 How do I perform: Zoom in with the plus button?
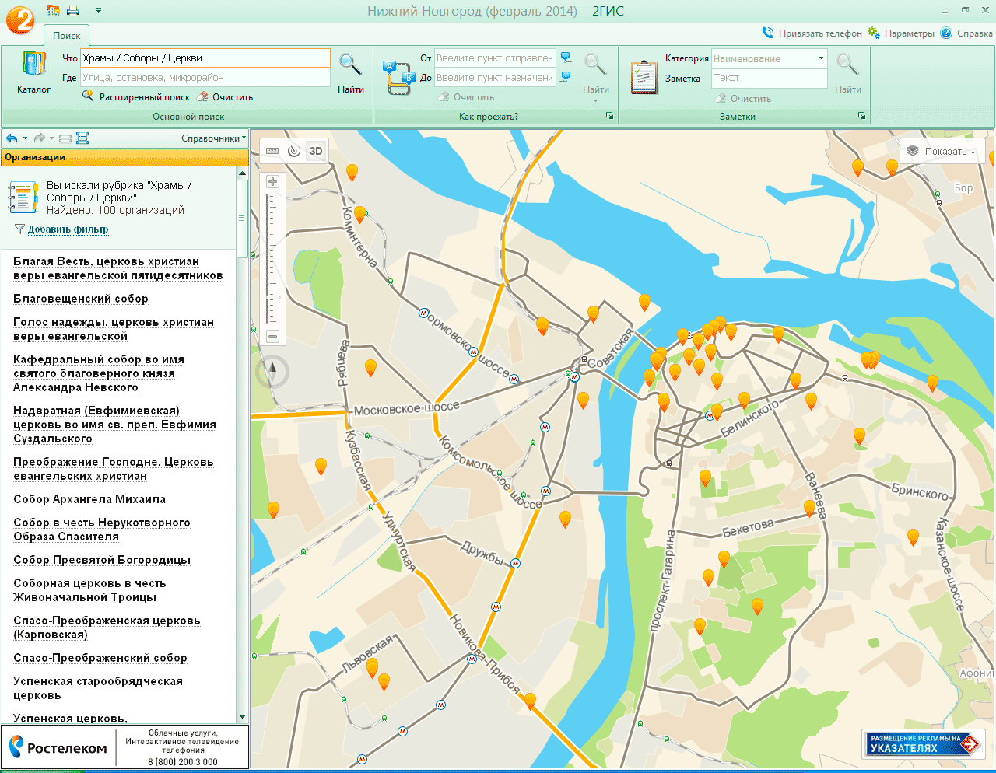[272, 181]
